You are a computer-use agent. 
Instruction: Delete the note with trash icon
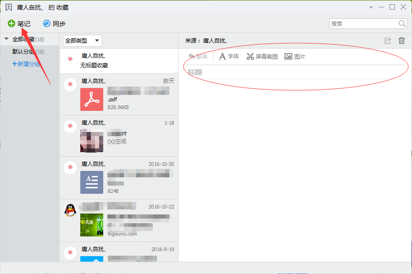tap(401, 41)
